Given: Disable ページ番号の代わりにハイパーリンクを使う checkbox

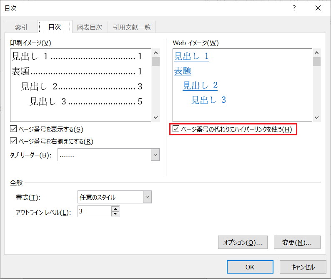Looking at the screenshot, I should point(176,129).
